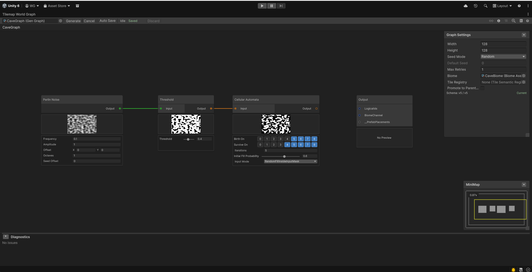This screenshot has height=272, width=532.
Task: Open the Unity Cloud services icon
Action: pyautogui.click(x=466, y=6)
